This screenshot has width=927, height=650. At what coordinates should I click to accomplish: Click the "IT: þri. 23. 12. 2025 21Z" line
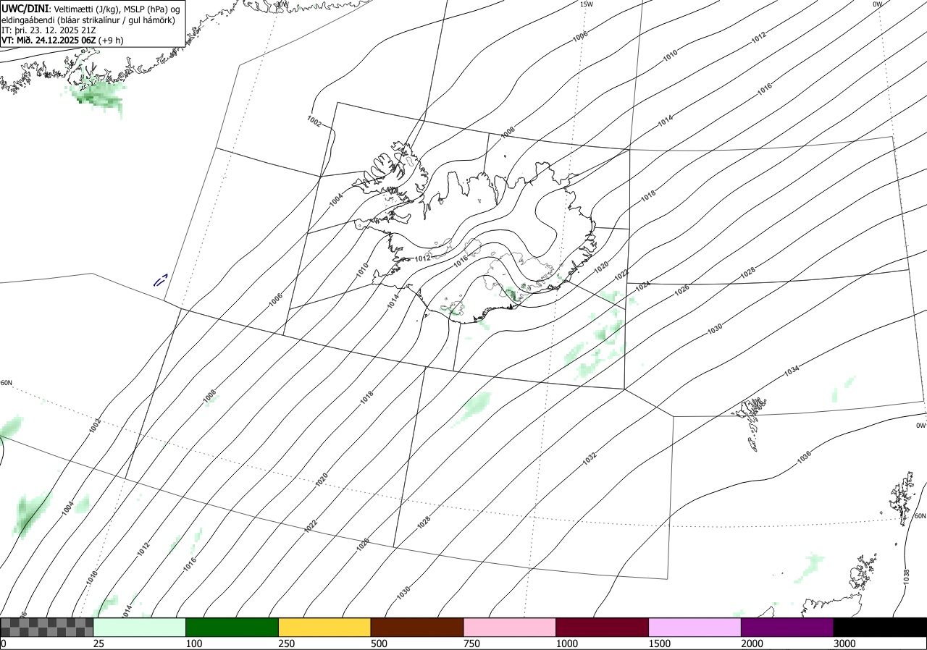pos(47,30)
